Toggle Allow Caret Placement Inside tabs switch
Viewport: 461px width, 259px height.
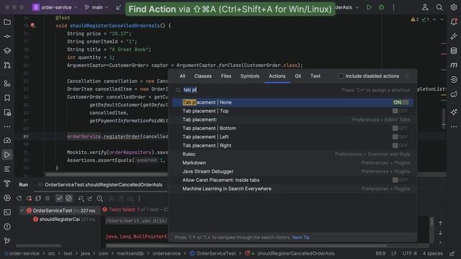[x=400, y=180]
